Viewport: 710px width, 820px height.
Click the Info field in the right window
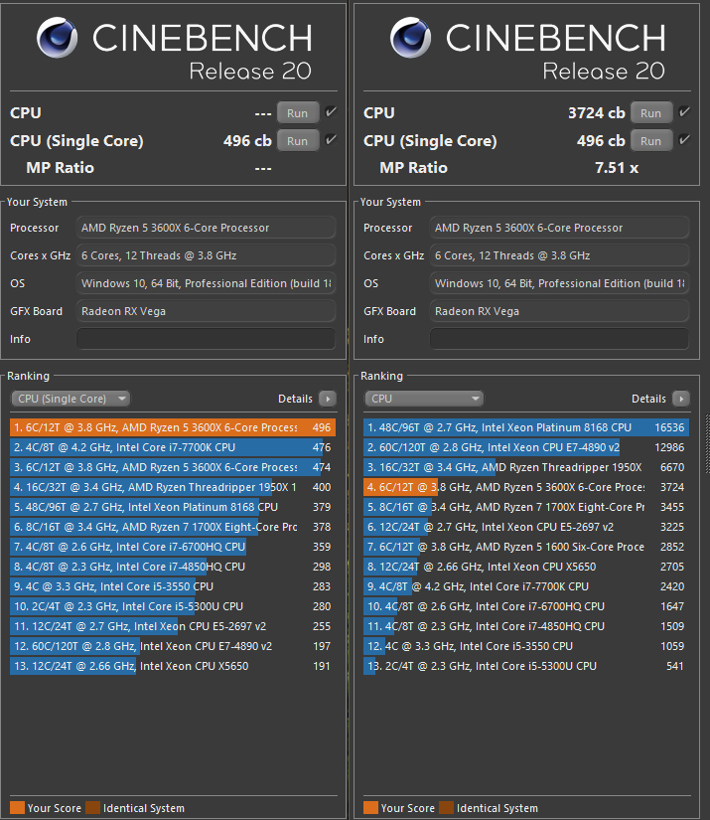(x=559, y=339)
